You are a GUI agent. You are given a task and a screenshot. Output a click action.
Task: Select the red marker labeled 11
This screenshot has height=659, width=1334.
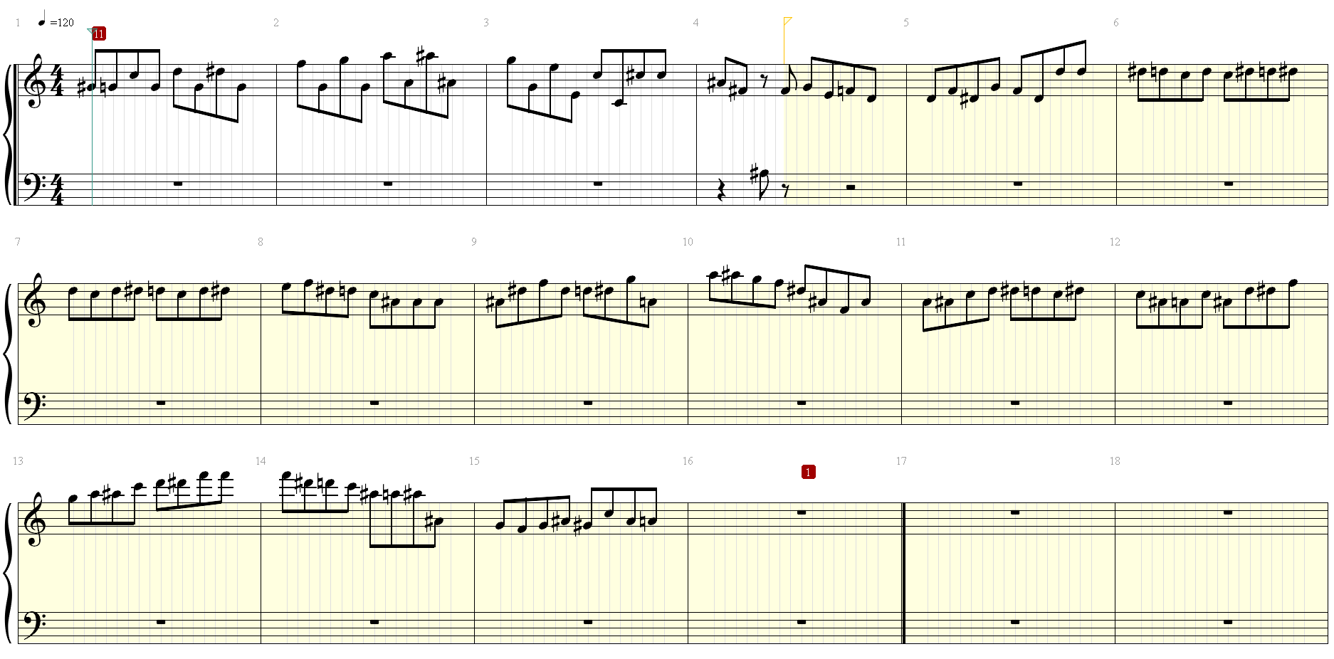click(99, 33)
